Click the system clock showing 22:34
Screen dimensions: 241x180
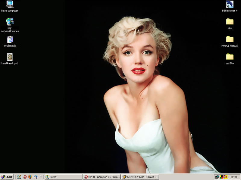coord(234,177)
